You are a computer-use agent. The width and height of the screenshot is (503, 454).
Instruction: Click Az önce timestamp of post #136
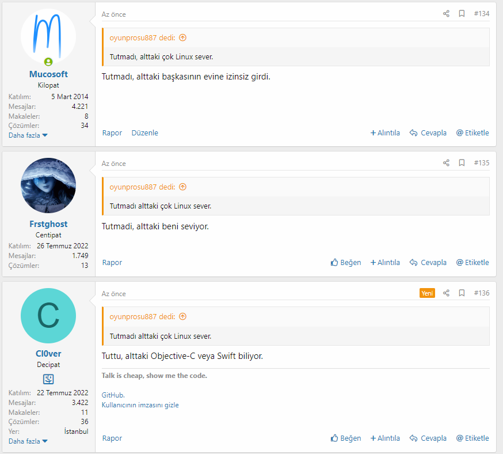pyautogui.click(x=113, y=293)
